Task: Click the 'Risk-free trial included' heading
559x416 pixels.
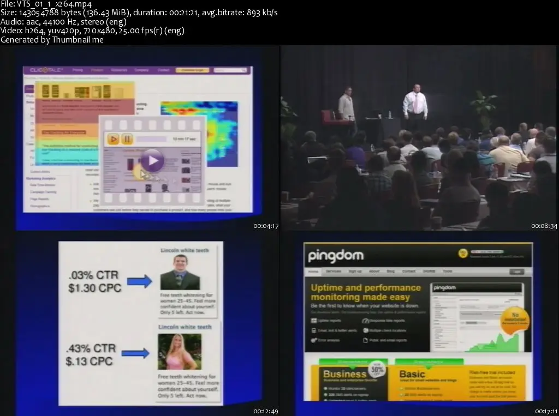Action: [x=492, y=372]
